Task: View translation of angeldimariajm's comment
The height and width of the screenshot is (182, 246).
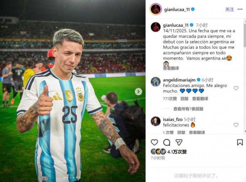Action: pyautogui.click(x=200, y=99)
